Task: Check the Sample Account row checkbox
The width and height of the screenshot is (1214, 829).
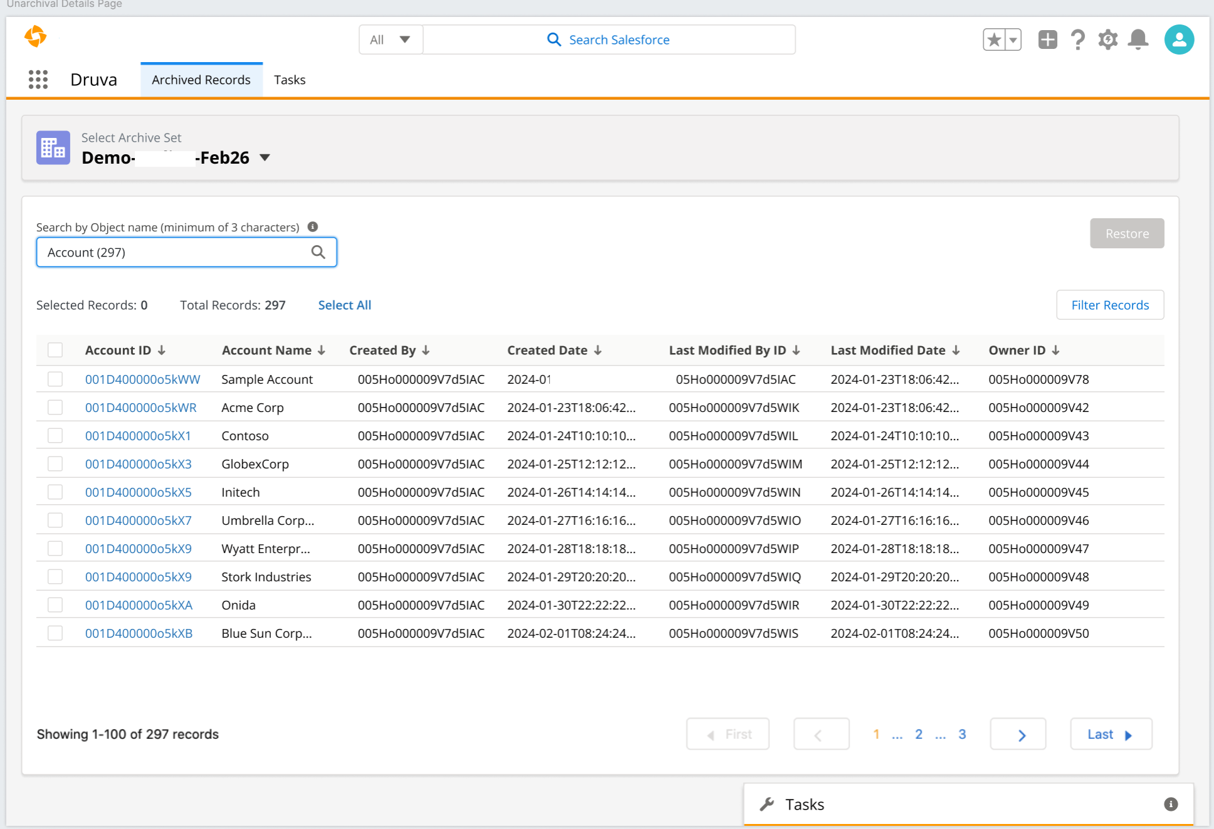Action: tap(55, 379)
